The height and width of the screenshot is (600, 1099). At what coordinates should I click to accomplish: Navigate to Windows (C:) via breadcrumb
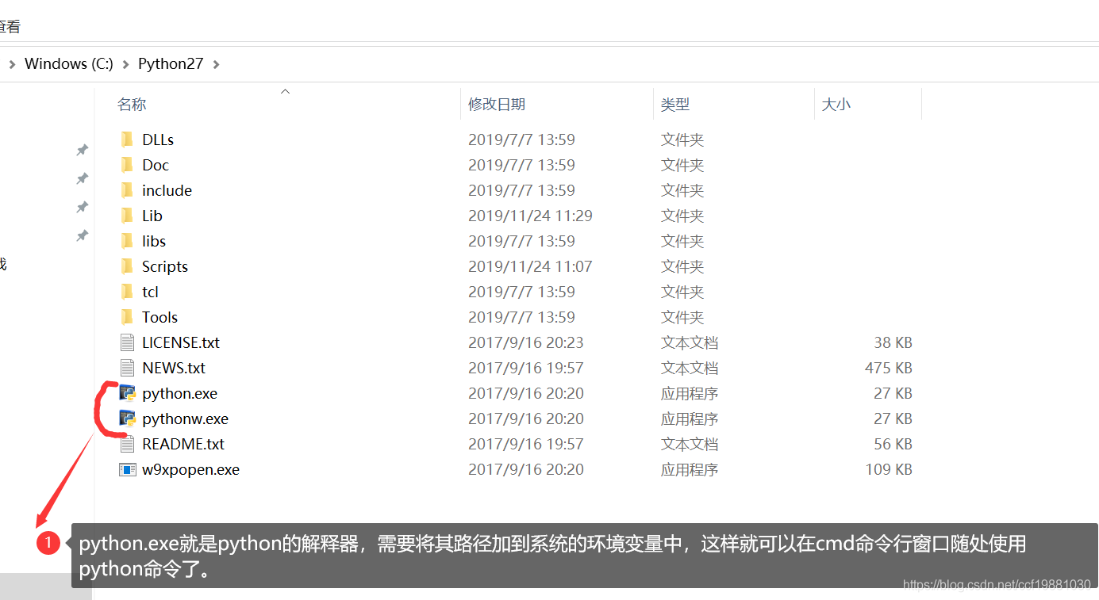coord(68,63)
